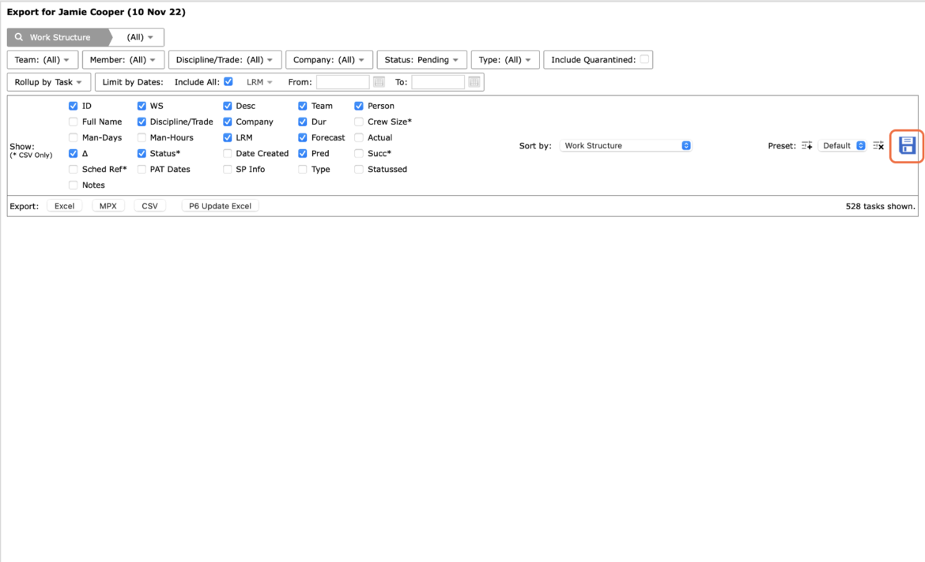
Task: Click the '528 tasks shown.' text
Action: point(880,206)
